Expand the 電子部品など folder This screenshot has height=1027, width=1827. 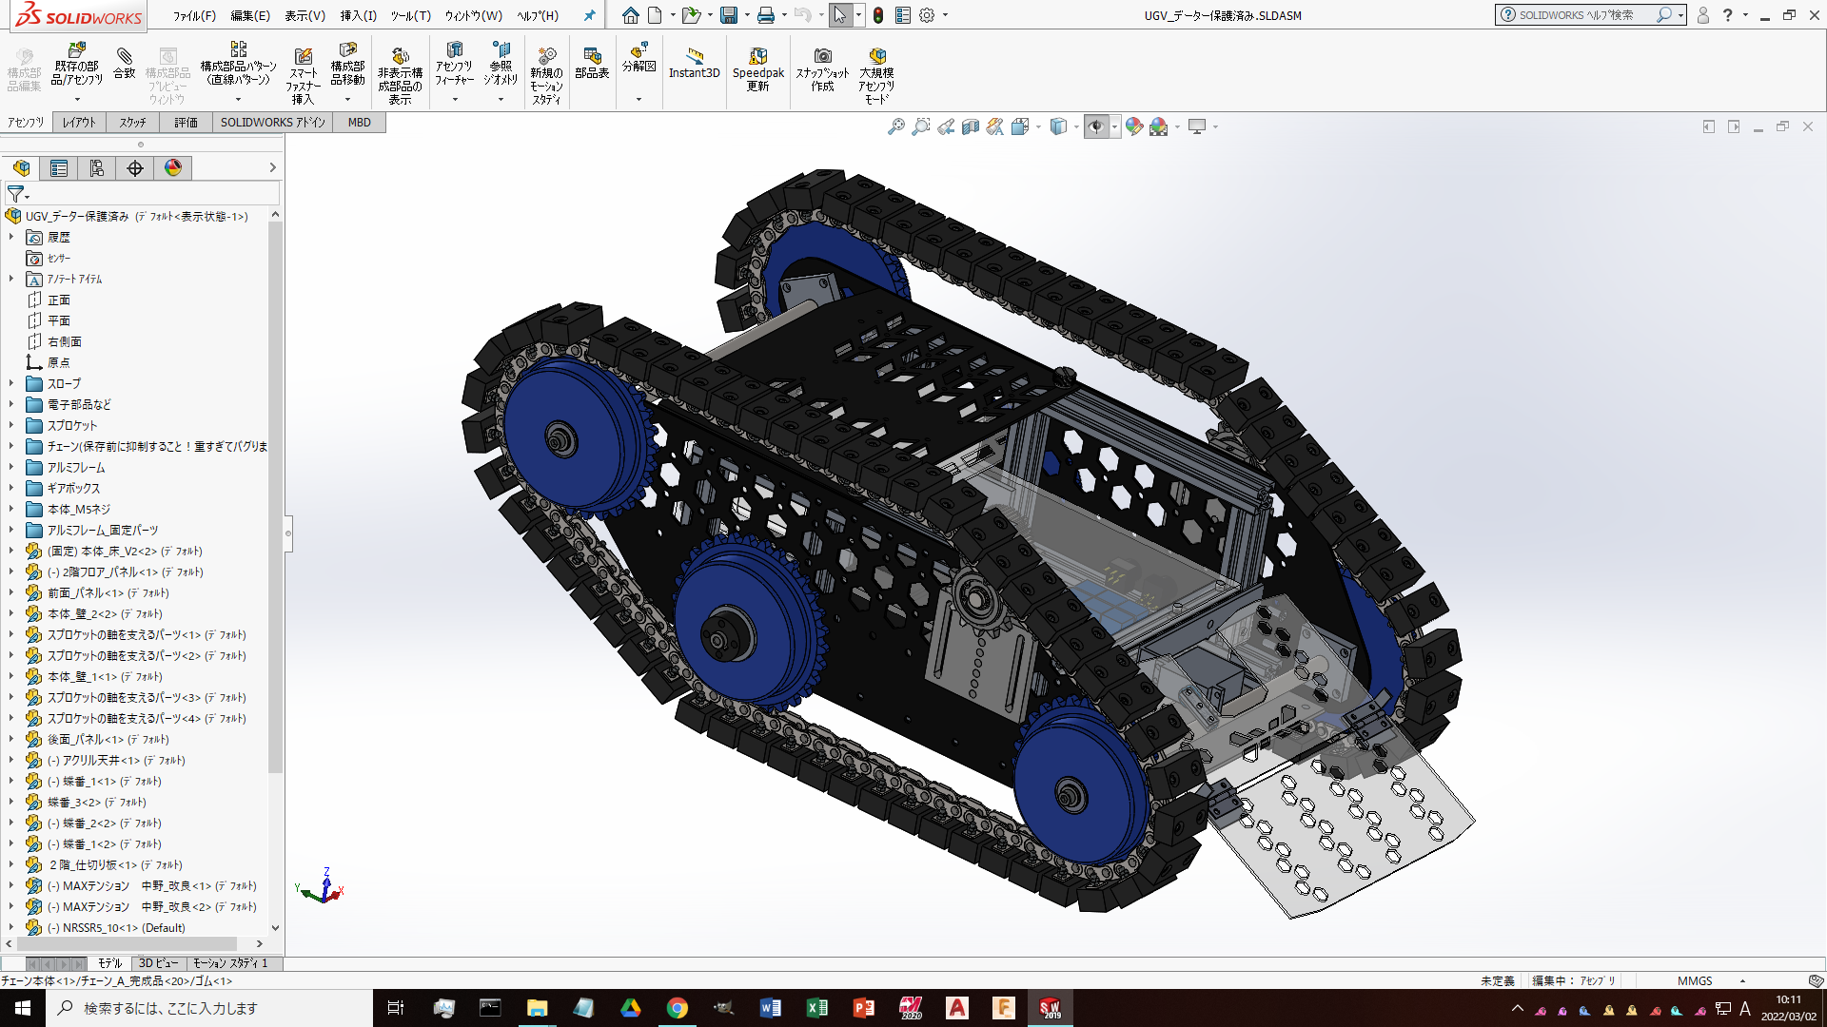[x=11, y=404]
